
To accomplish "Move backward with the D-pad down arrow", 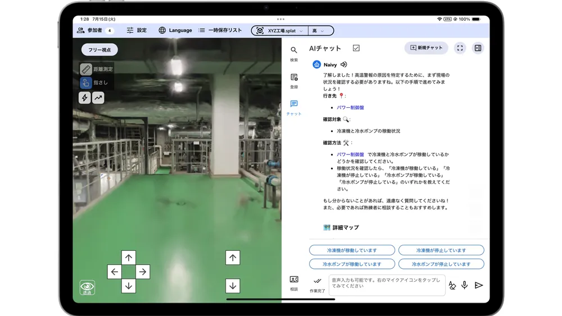I will (x=129, y=286).
